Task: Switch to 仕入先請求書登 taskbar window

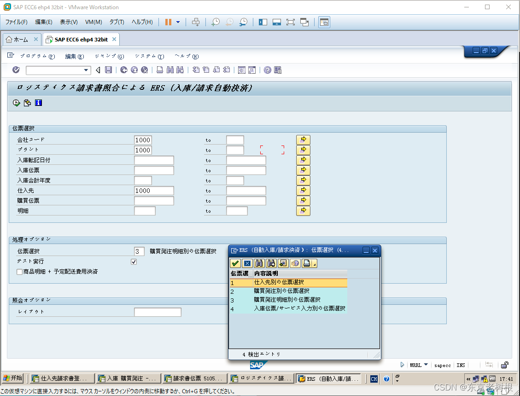Action: pos(63,379)
